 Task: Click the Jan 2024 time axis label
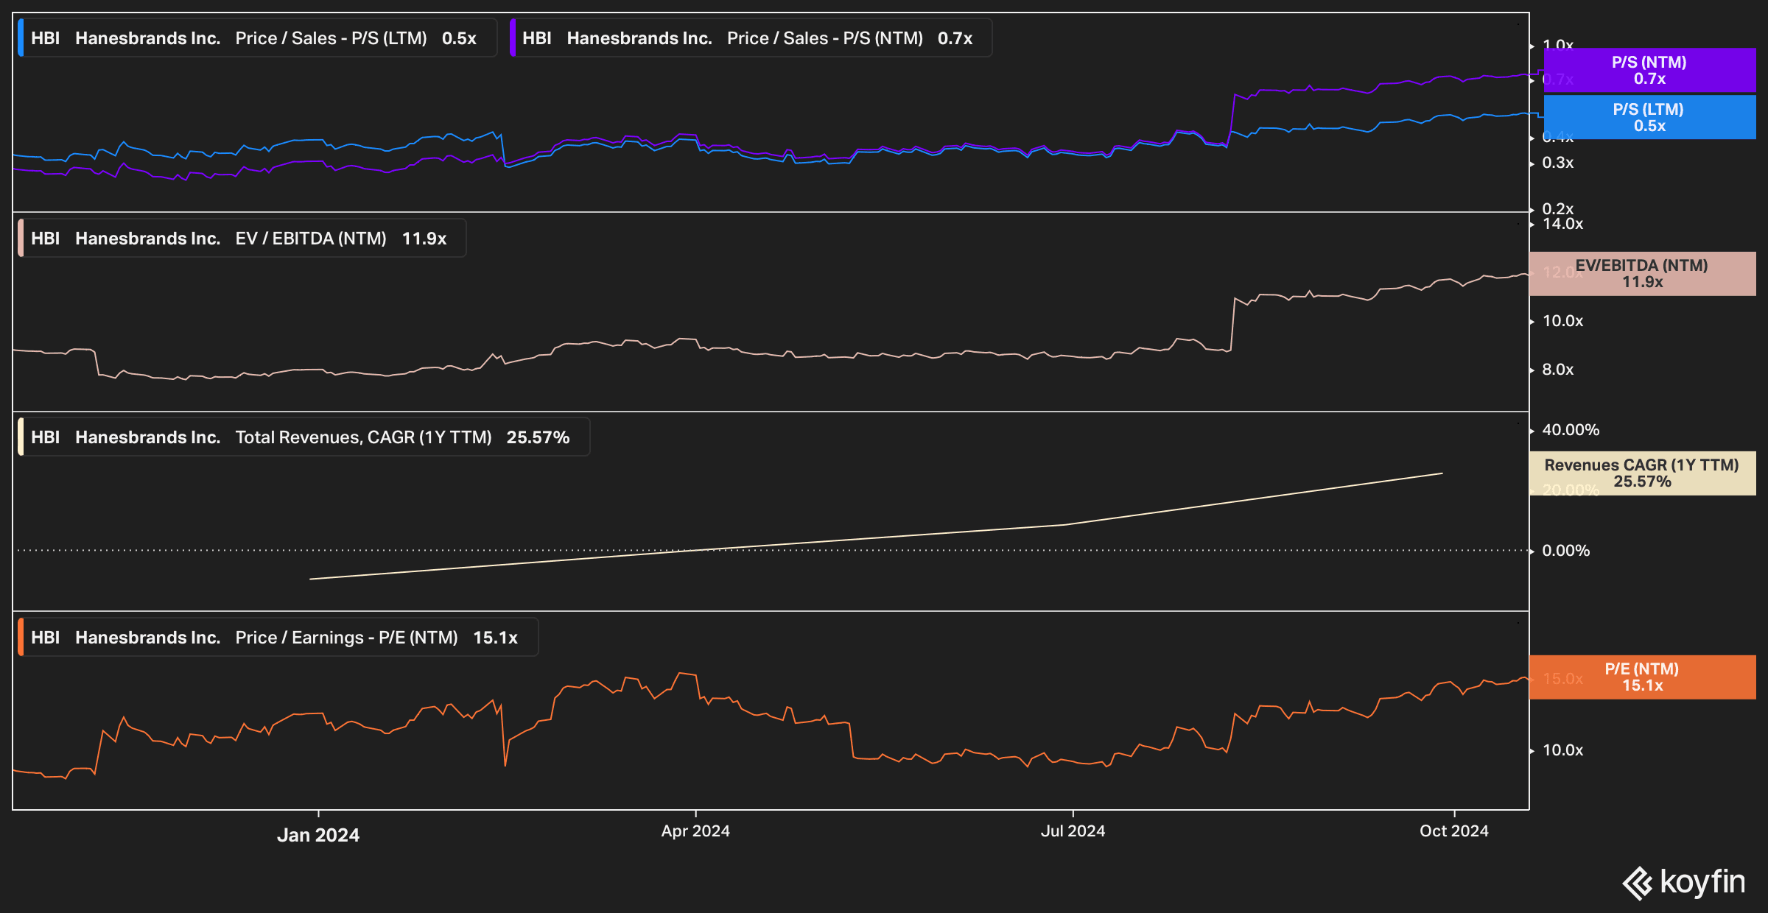coord(318,835)
